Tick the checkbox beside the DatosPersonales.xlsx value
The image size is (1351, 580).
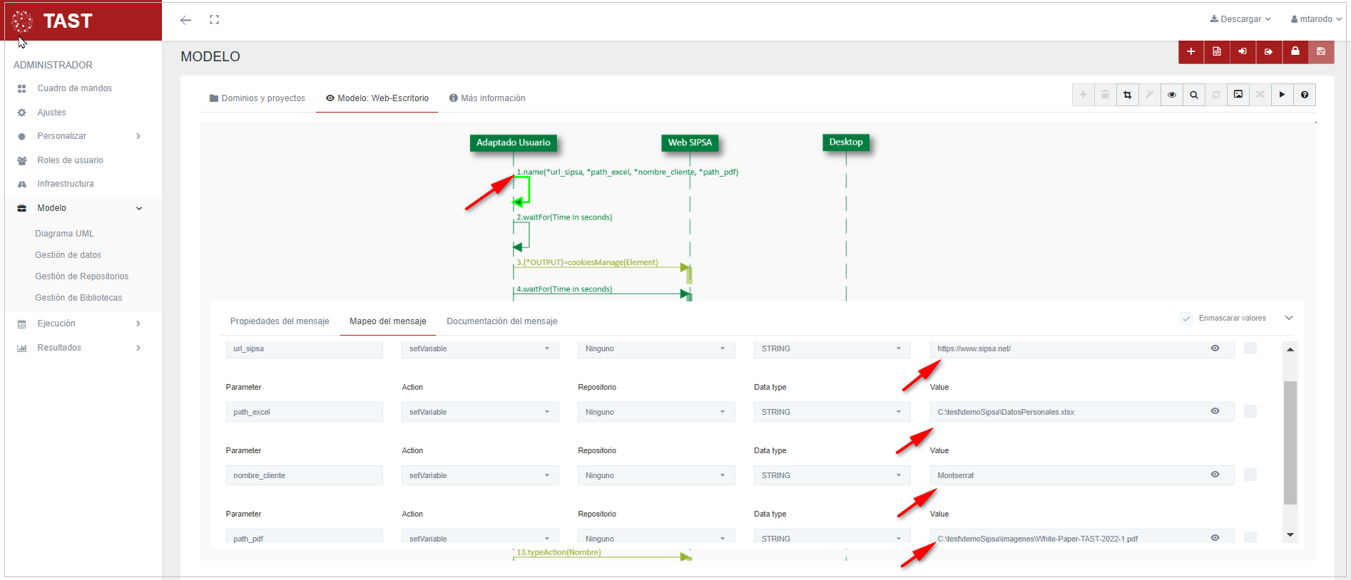pos(1250,412)
